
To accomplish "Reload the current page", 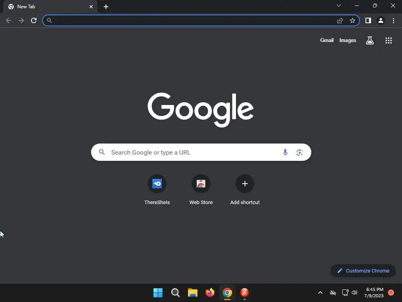I will tap(34, 20).
